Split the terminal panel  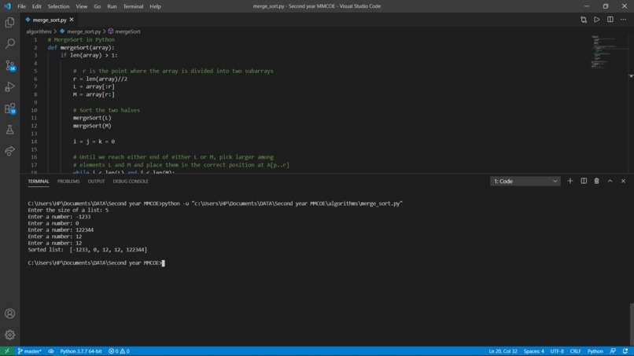[584, 181]
